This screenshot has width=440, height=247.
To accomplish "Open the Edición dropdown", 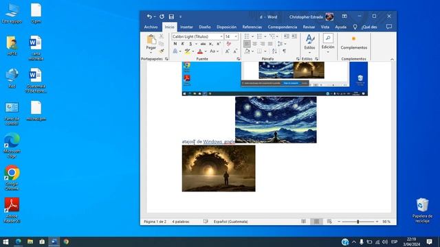I will [328, 44].
